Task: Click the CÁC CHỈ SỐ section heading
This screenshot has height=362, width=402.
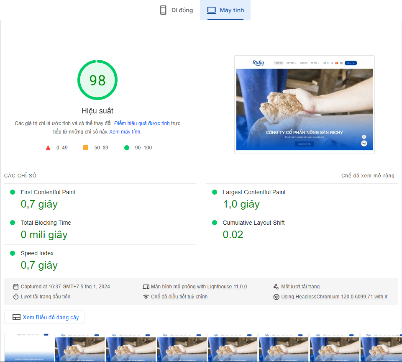Action: click(20, 175)
